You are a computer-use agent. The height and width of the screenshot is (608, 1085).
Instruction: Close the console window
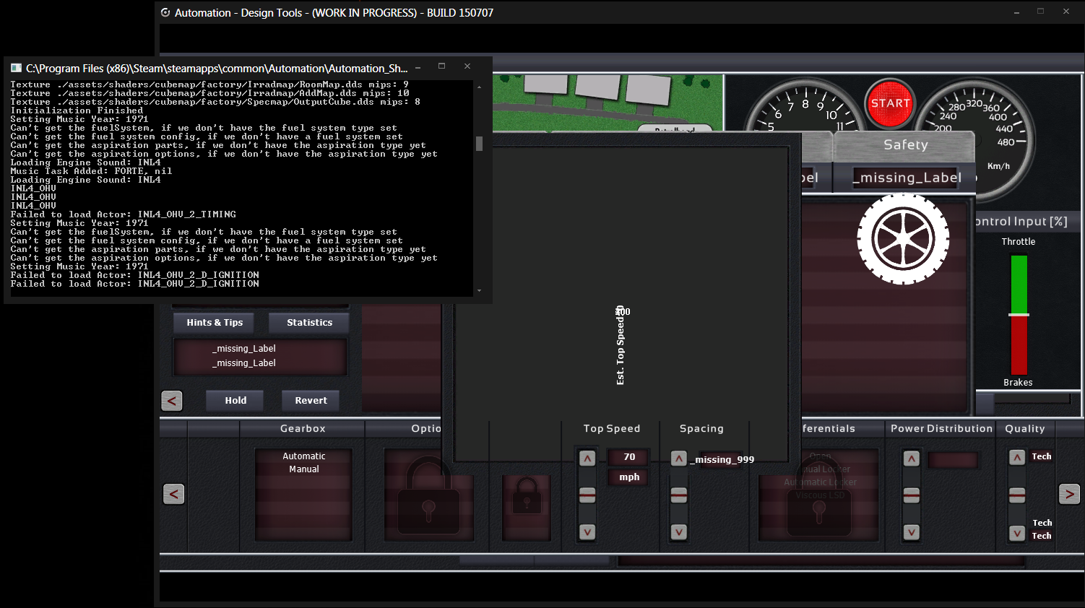click(467, 66)
